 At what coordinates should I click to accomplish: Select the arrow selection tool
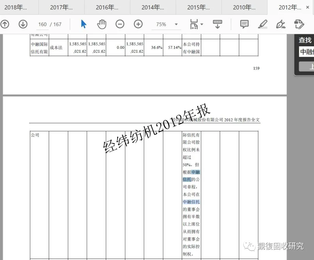(83, 24)
